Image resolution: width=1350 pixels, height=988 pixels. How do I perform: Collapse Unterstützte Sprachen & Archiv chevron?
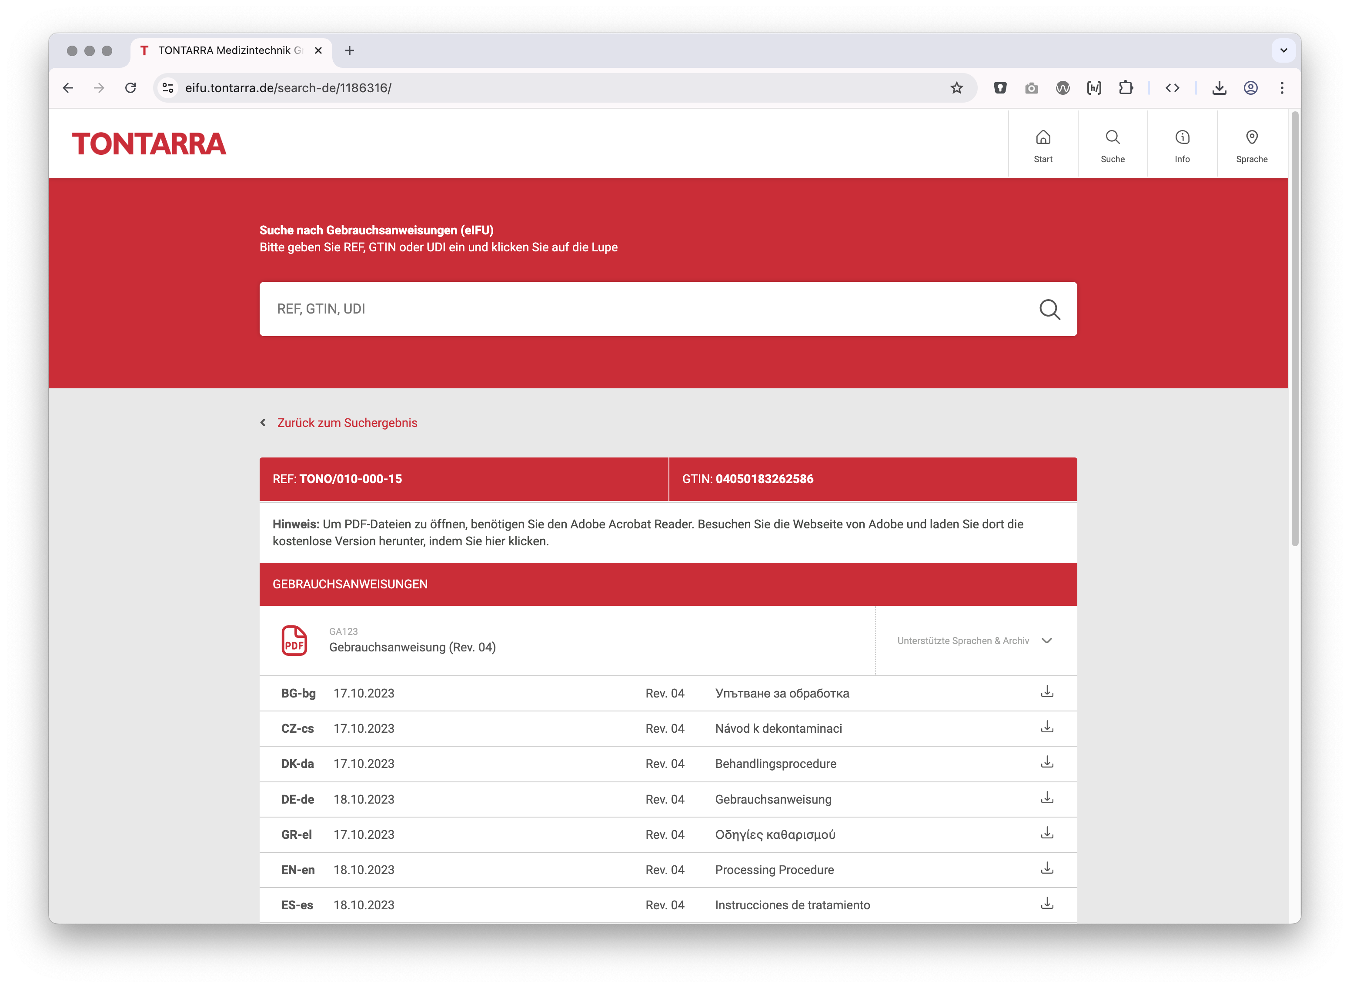point(1047,641)
